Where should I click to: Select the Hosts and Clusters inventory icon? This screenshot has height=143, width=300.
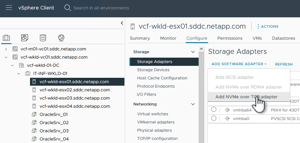[6, 38]
